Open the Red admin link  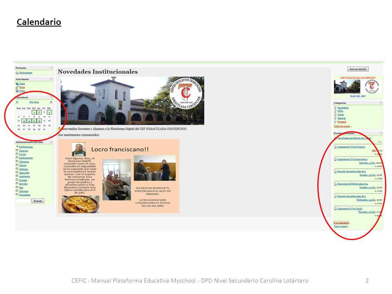coord(21,187)
